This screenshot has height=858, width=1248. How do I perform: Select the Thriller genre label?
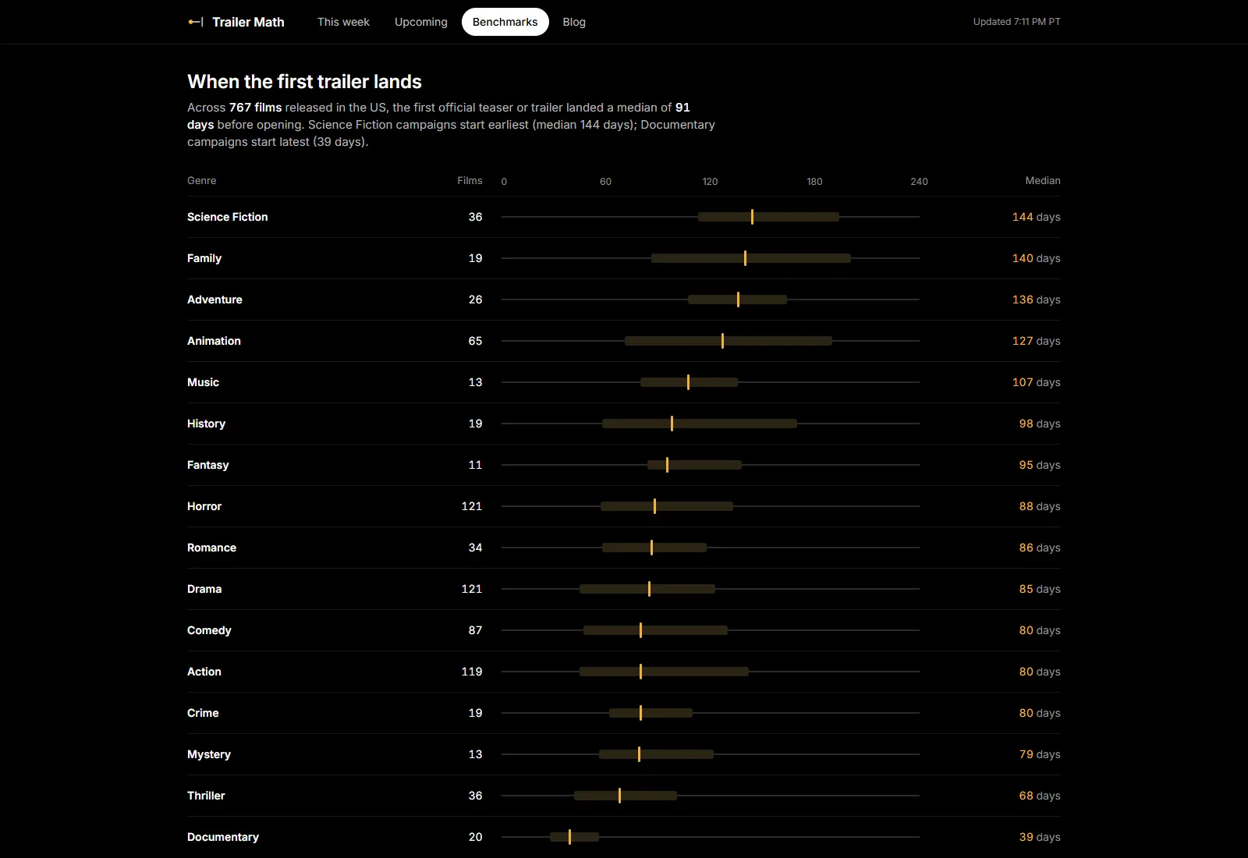tap(206, 796)
